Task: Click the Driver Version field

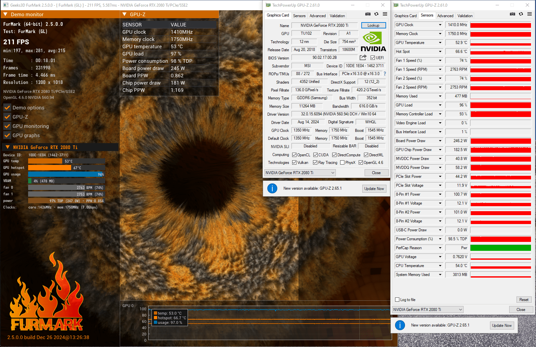Action: tap(338, 114)
